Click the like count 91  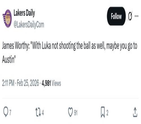pos(76,112)
